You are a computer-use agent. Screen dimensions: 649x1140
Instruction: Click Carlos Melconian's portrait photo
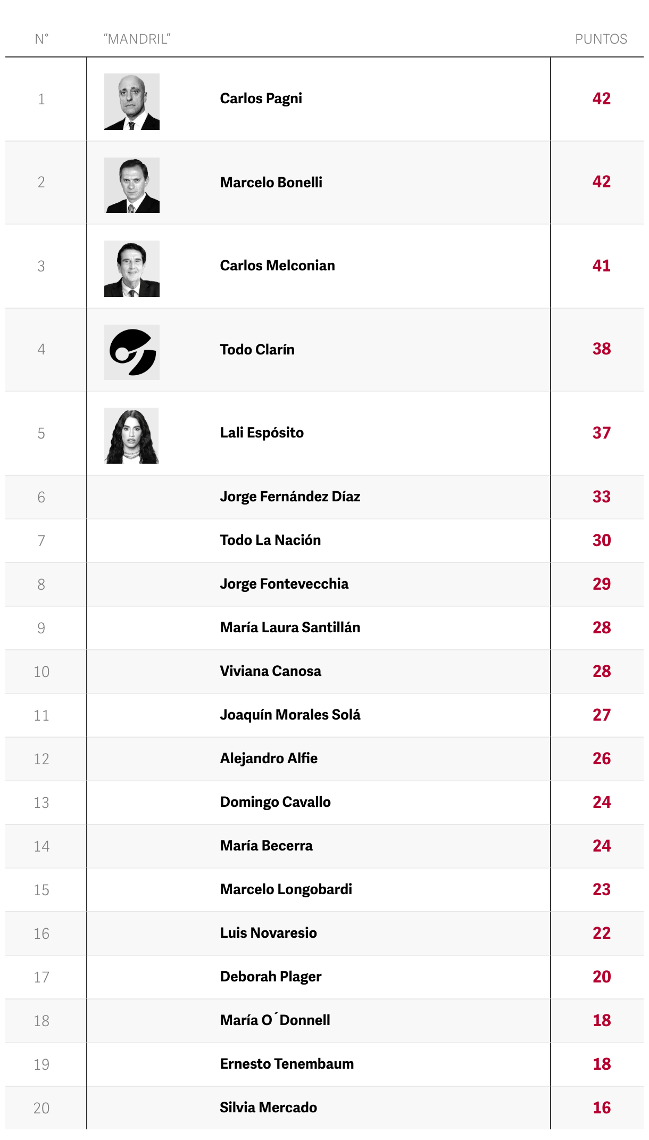[132, 269]
